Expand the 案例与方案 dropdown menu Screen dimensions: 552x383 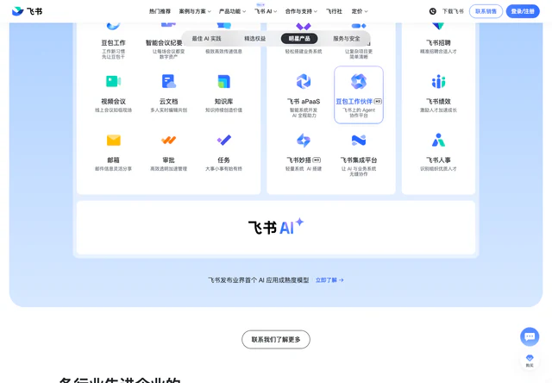(195, 11)
